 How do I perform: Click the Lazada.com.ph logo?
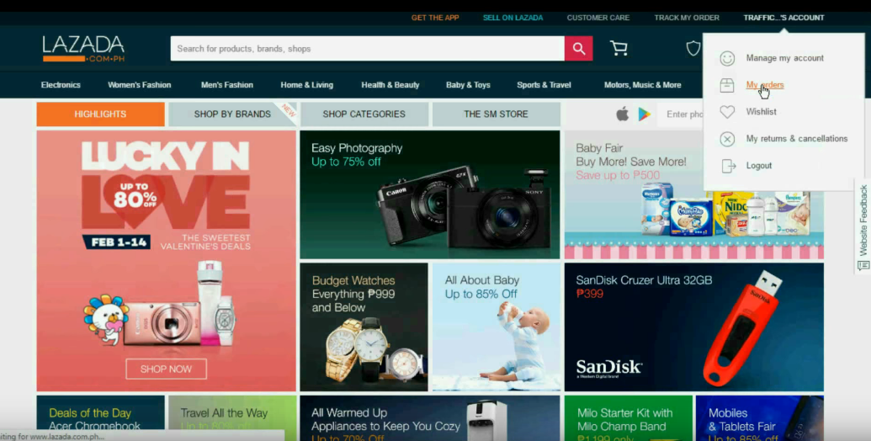point(83,49)
